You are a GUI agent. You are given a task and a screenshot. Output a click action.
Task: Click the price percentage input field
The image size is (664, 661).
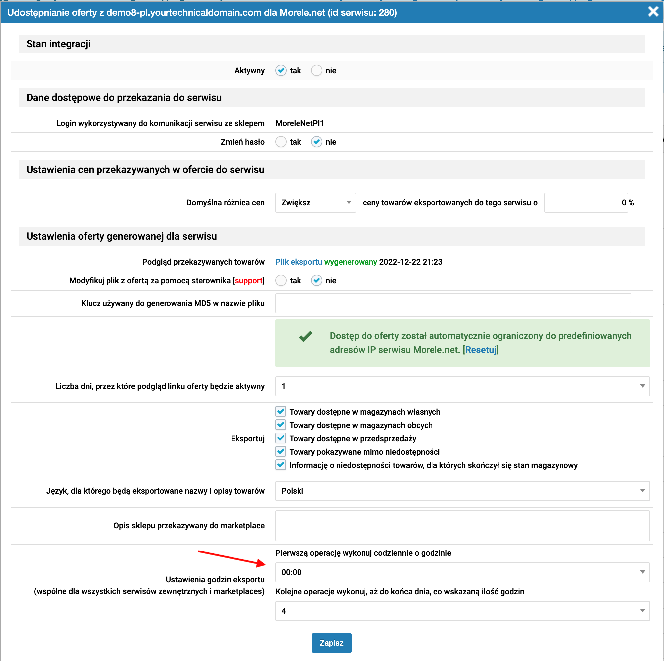click(x=586, y=202)
